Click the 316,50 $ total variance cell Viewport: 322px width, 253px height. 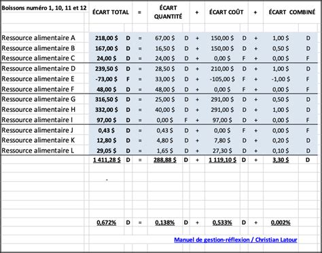107,100
